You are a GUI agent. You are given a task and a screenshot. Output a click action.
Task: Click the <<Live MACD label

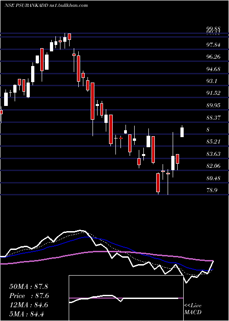click(x=193, y=309)
